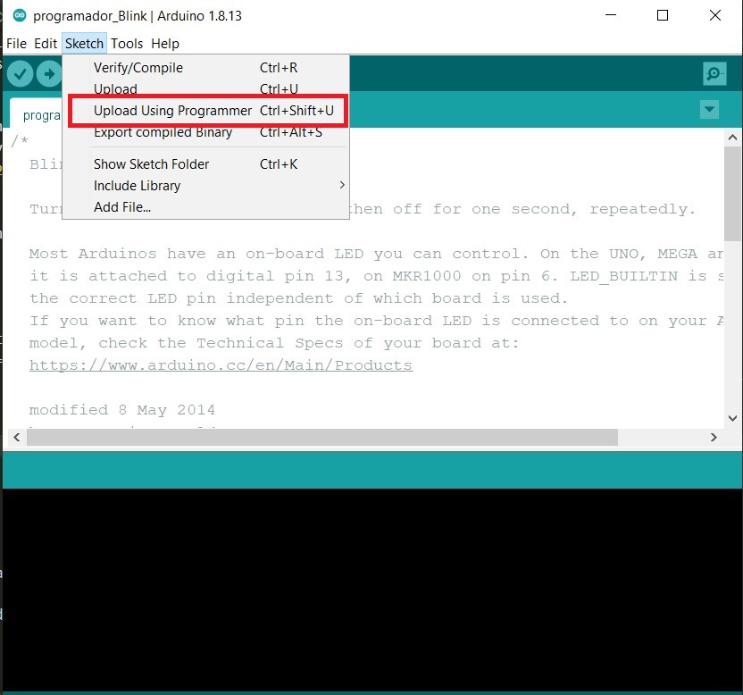Image resolution: width=743 pixels, height=695 pixels.
Task: Click the line starting 'If you want to know'
Action: pos(376,321)
